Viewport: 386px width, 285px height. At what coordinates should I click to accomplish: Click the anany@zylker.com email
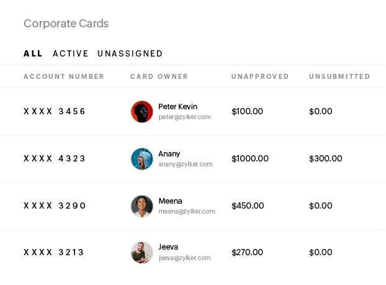click(x=185, y=165)
